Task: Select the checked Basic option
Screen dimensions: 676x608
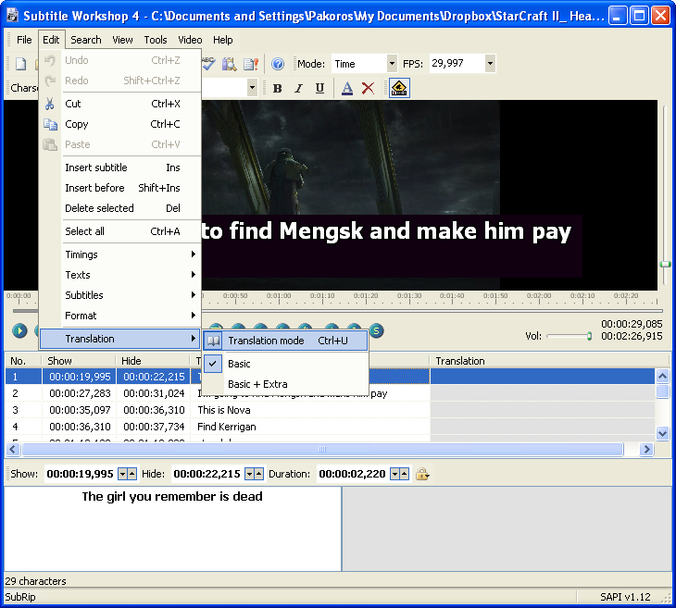Action: pos(285,364)
